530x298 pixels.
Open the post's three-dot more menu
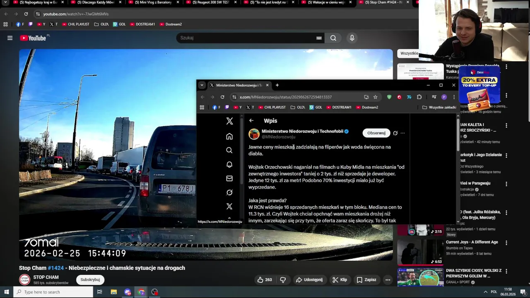pos(402,133)
